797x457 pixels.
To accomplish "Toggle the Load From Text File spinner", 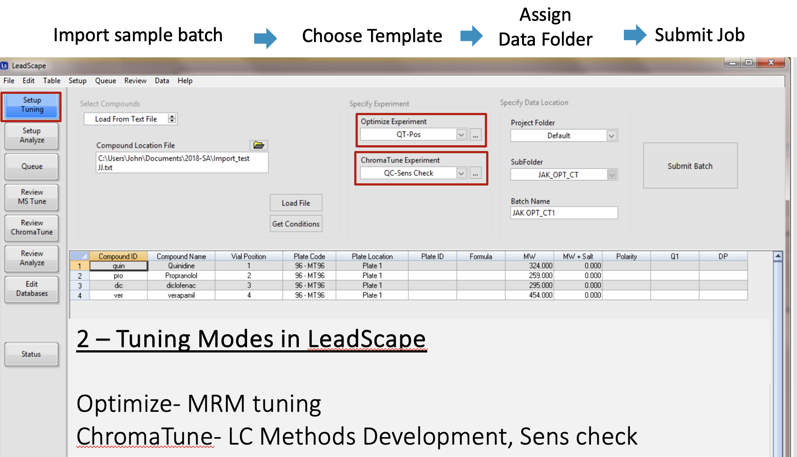I will click(x=172, y=119).
